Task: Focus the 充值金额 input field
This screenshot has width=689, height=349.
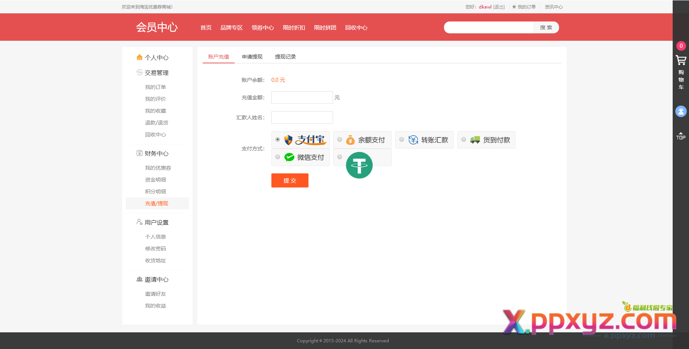Action: (302, 97)
